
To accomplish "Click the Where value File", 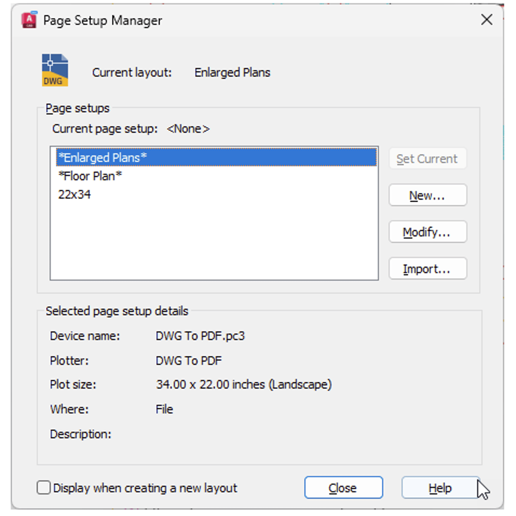I will coord(164,409).
